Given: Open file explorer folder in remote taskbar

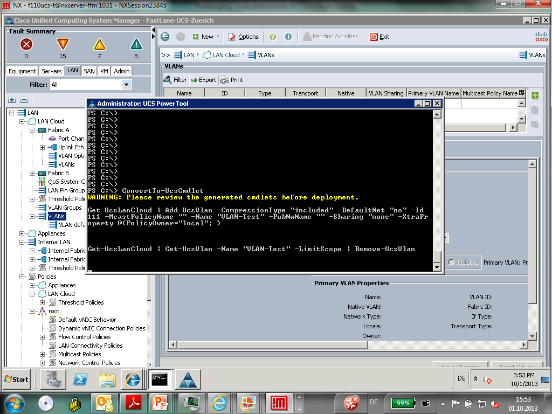Looking at the screenshot, I should coord(107,379).
